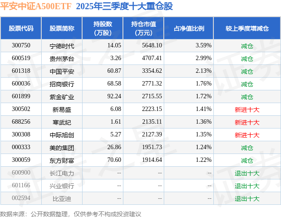The height and width of the screenshot is (218, 281).
Task: Click 减仓 in the 美的集团 row
Action: tap(247, 148)
